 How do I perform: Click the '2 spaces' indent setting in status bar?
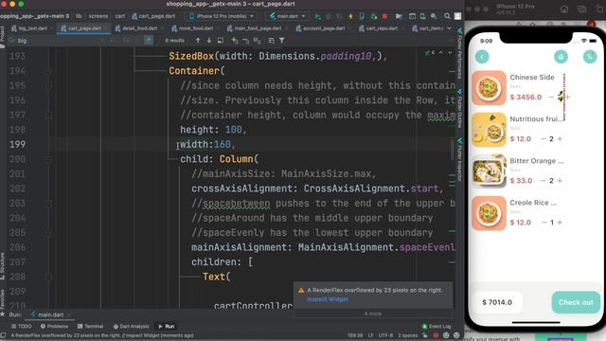coord(407,335)
